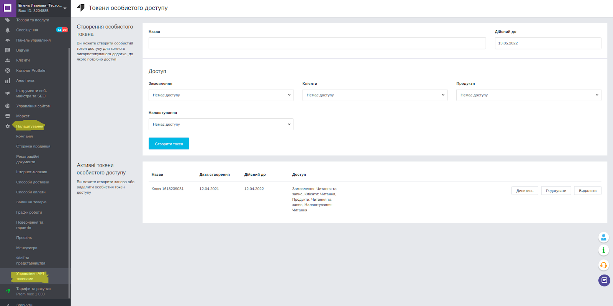Expand the Замовлення access dropdown

click(221, 95)
